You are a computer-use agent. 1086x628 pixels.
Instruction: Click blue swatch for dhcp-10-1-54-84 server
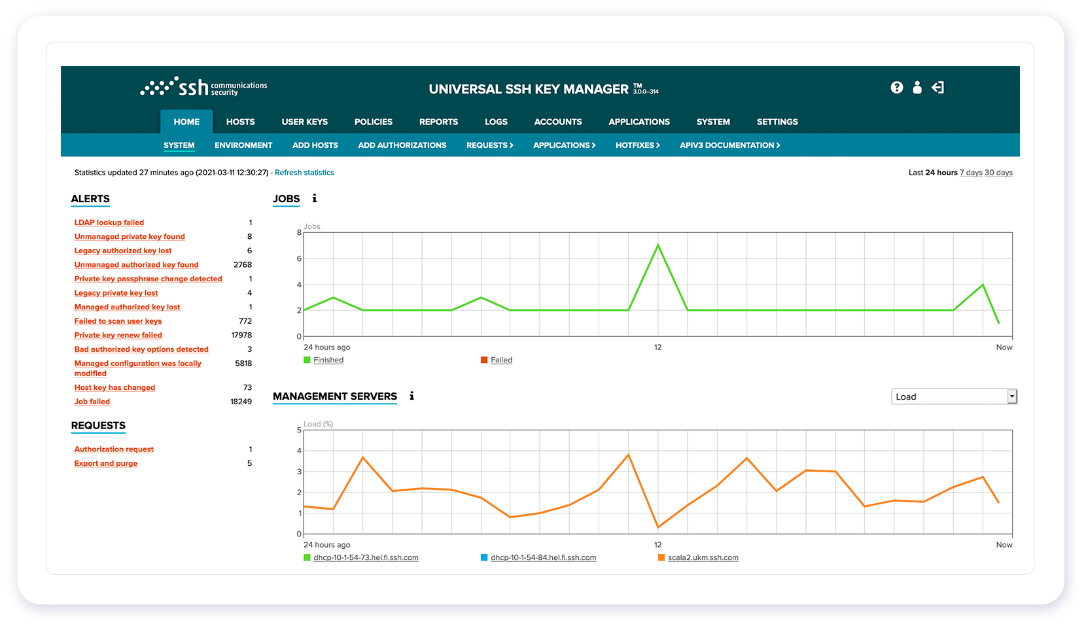(484, 557)
